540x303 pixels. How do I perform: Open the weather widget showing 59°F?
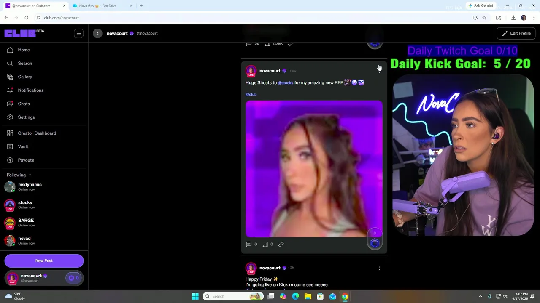[x=15, y=296]
